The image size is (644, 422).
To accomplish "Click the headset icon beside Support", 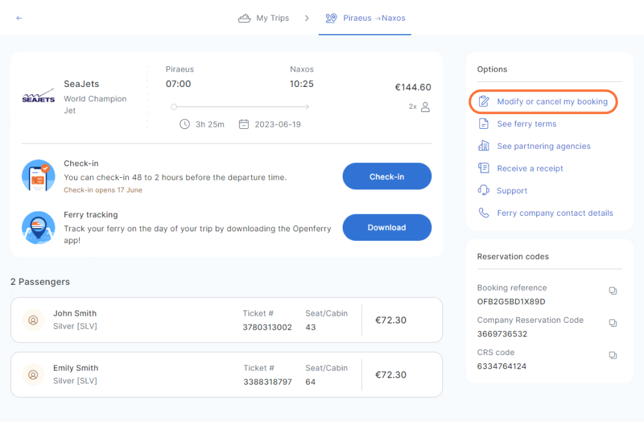I will (x=484, y=190).
